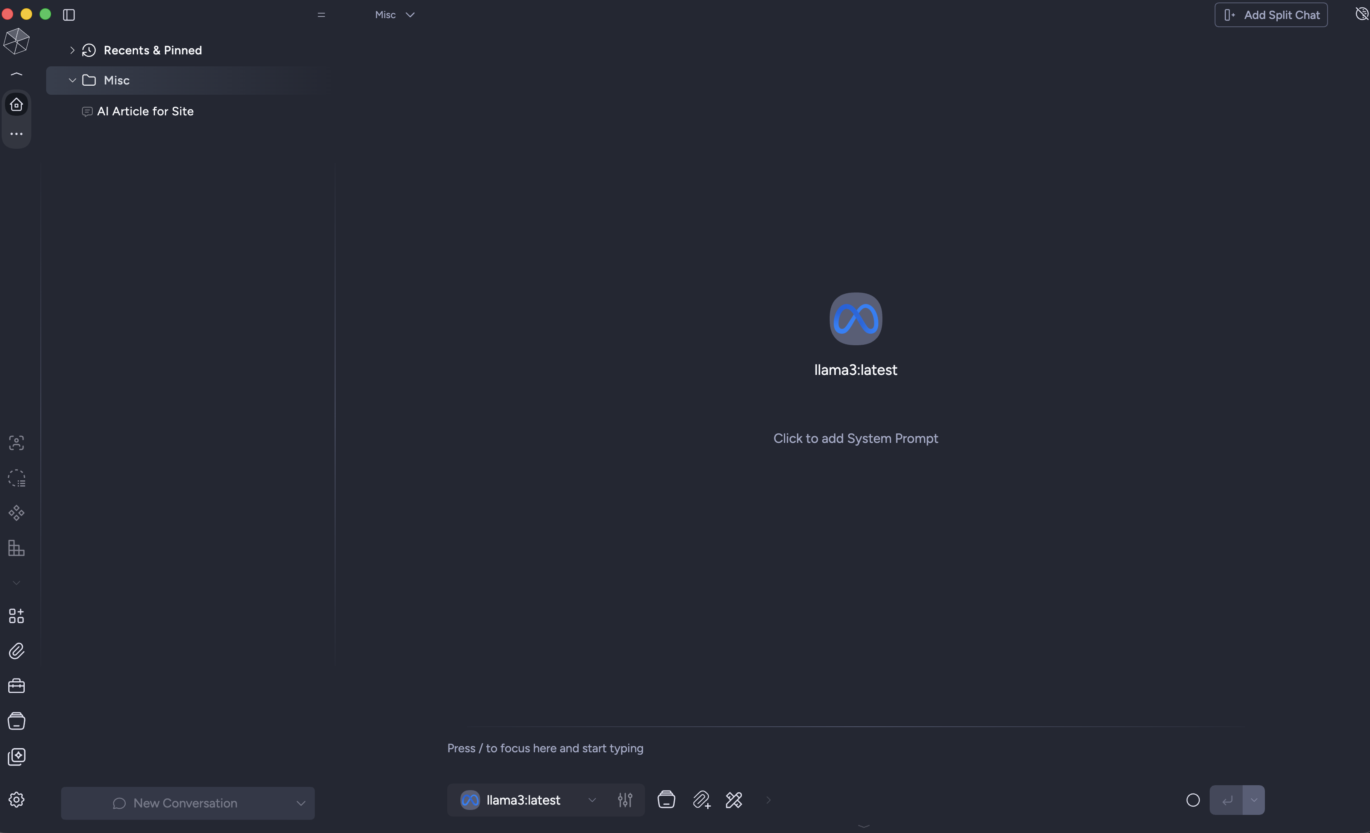1370x833 pixels.
Task: Send the message with enter button
Action: pos(1227,800)
